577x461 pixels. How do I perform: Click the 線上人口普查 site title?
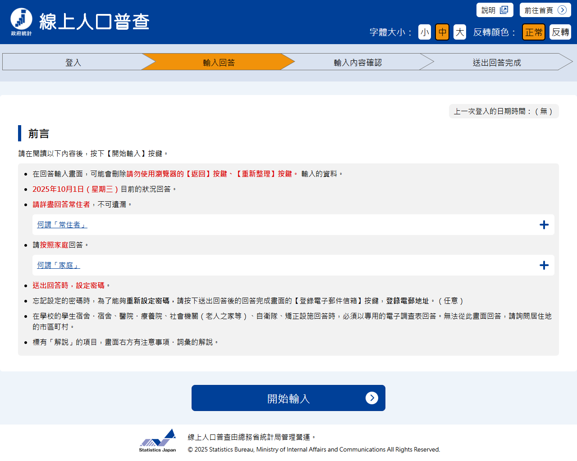click(94, 22)
